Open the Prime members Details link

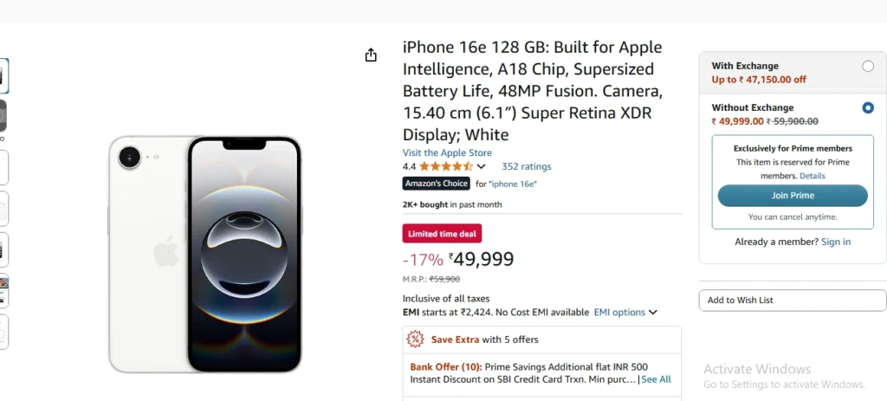(x=812, y=176)
